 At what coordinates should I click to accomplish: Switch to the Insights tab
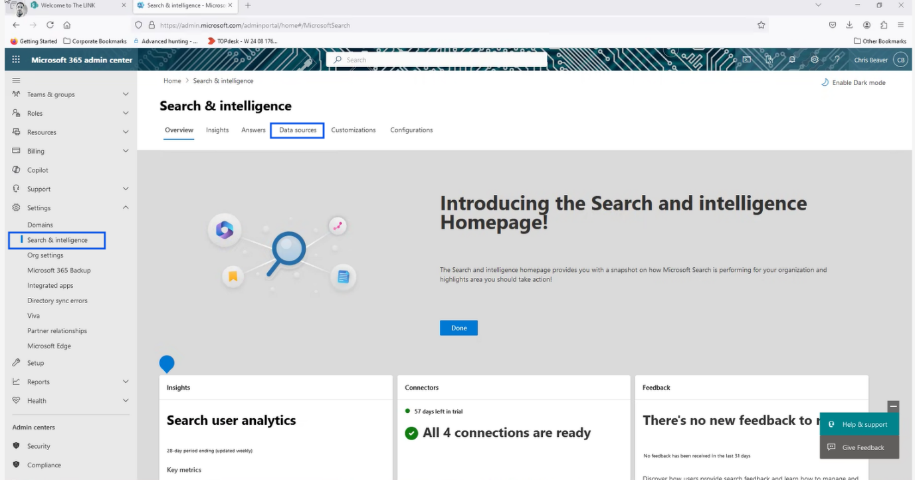point(217,130)
